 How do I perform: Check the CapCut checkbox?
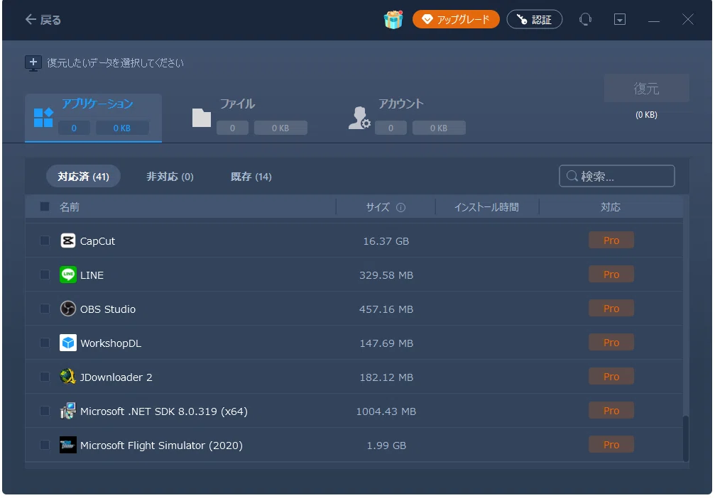(x=44, y=240)
